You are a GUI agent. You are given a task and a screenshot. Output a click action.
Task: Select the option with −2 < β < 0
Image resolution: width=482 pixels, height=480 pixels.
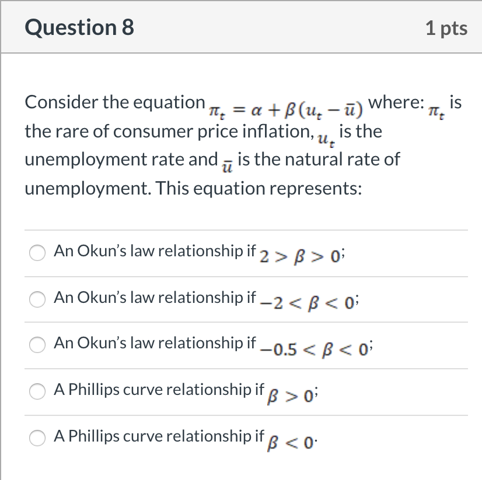37,299
